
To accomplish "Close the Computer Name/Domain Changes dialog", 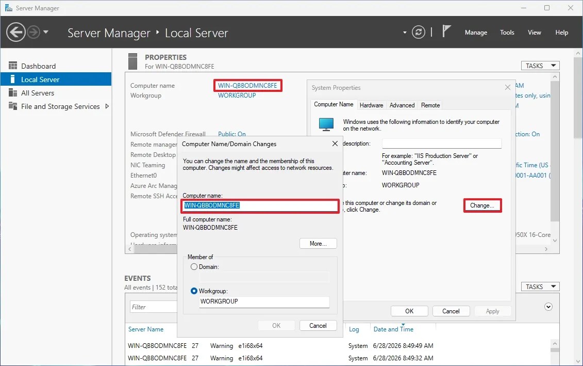I will coord(335,144).
